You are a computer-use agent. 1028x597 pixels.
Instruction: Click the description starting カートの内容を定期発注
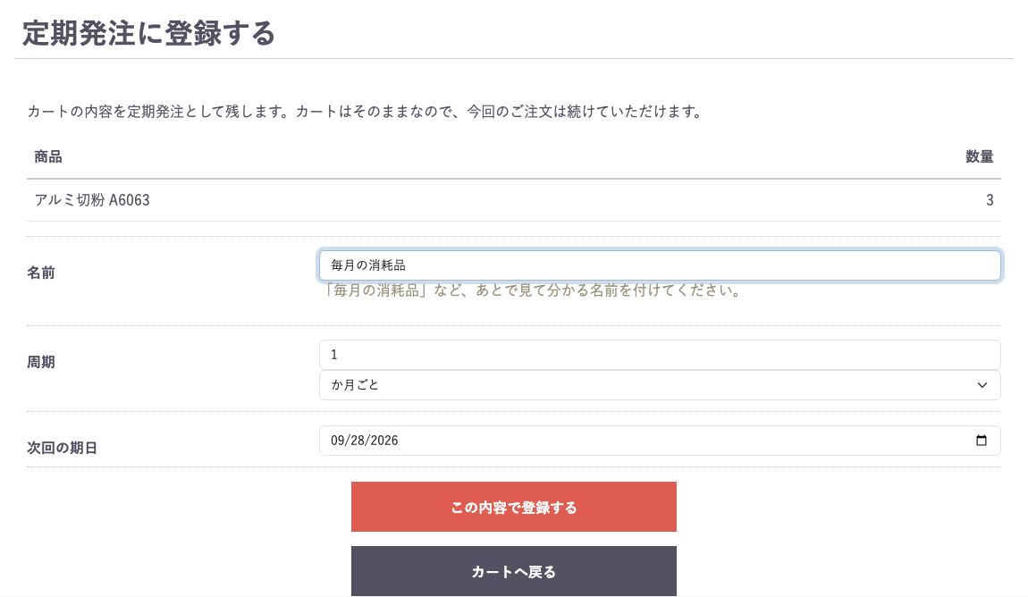pos(366,112)
